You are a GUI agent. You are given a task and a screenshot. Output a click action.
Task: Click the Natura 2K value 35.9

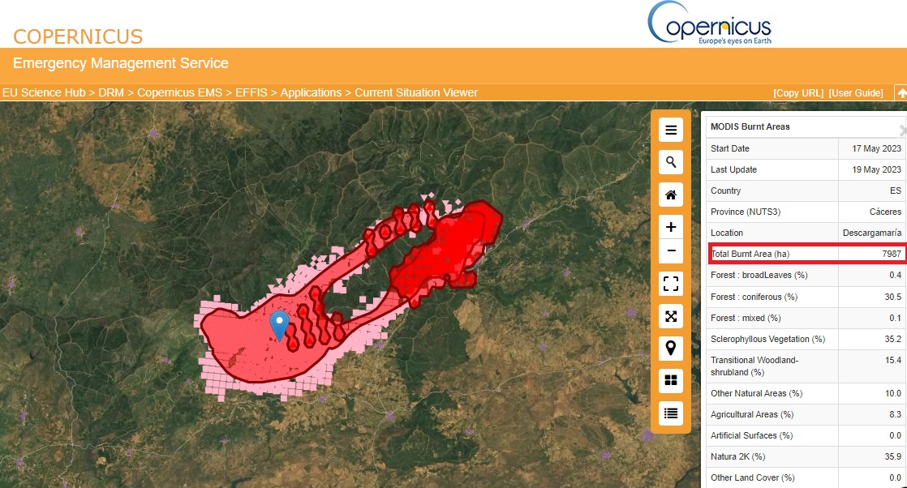(x=892, y=456)
